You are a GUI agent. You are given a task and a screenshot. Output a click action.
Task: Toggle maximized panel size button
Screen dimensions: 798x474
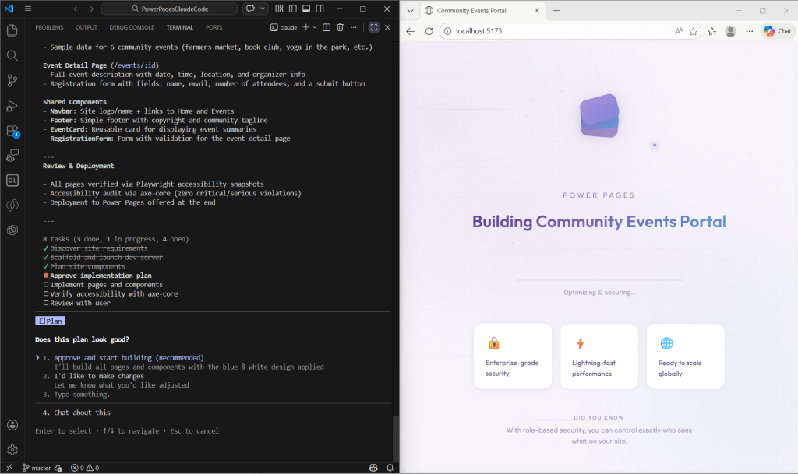pos(374,27)
